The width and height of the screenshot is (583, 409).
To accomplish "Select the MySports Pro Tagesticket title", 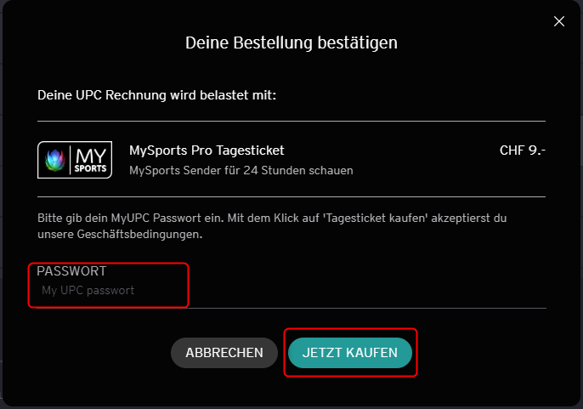I will pos(207,151).
